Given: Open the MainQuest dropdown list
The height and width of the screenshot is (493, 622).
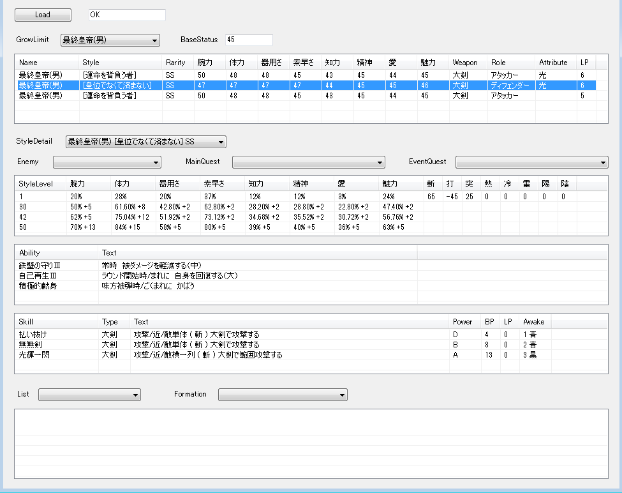Looking at the screenshot, I should [308, 162].
